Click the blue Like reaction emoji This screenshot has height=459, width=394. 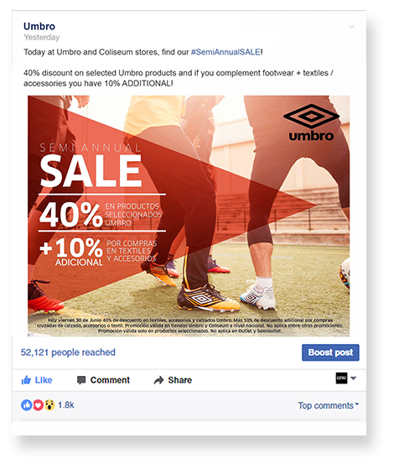(26, 405)
